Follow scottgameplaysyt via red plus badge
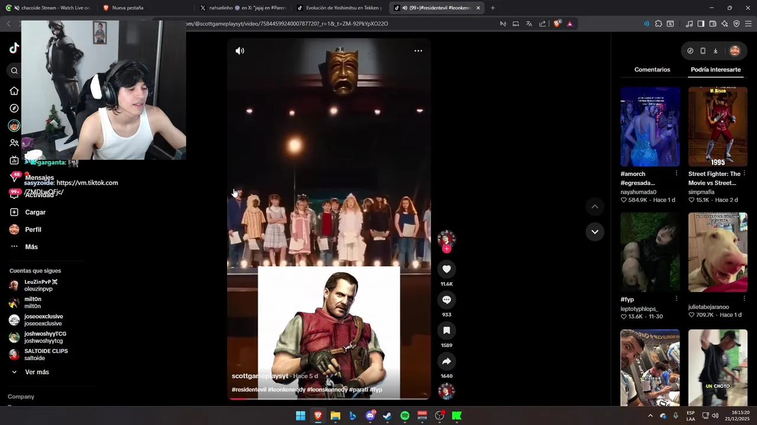Screen dimensions: 757x425 [447, 249]
